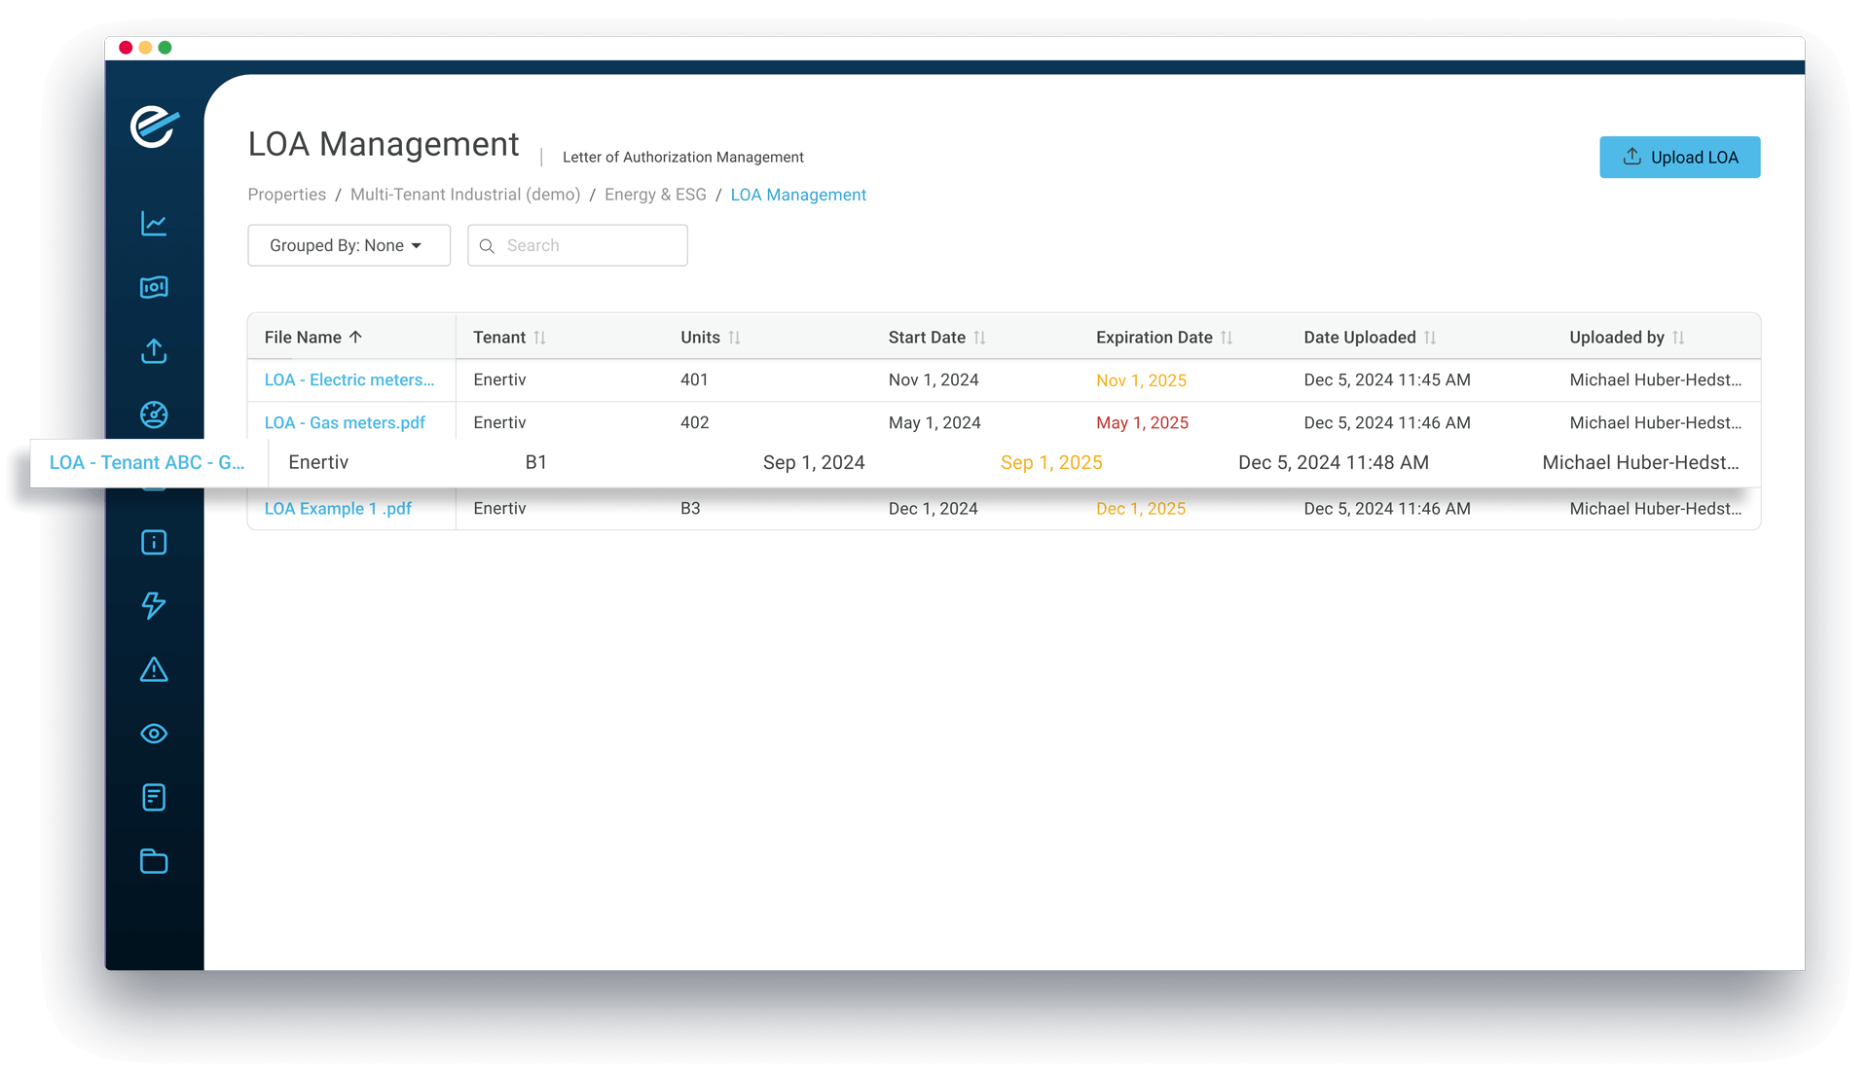
Task: Click Date Uploaded column header label
Action: click(x=1360, y=337)
